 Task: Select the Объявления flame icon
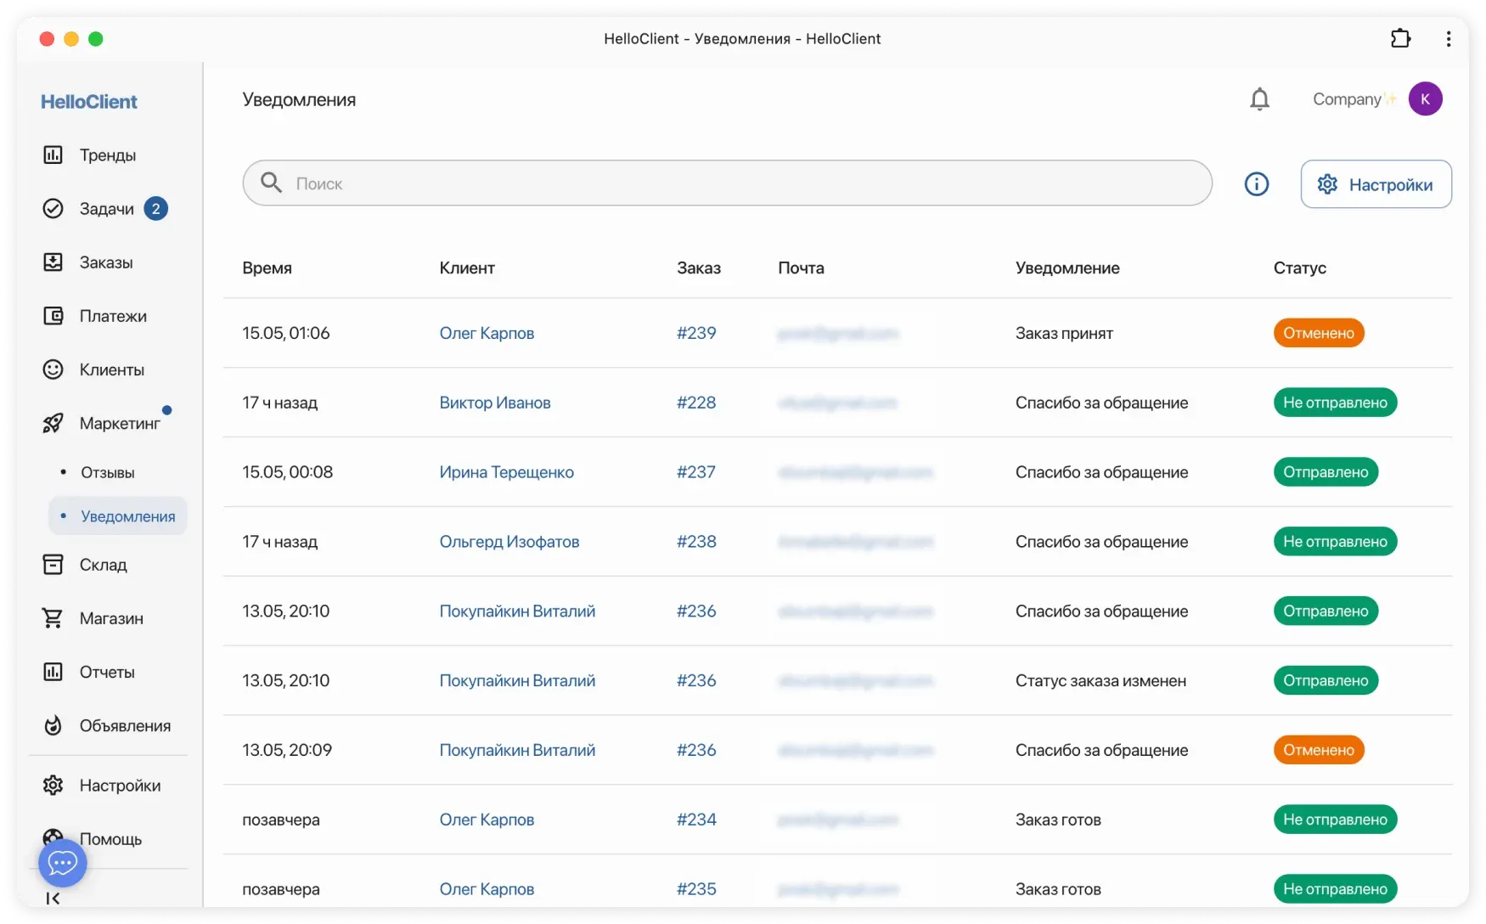coord(53,725)
